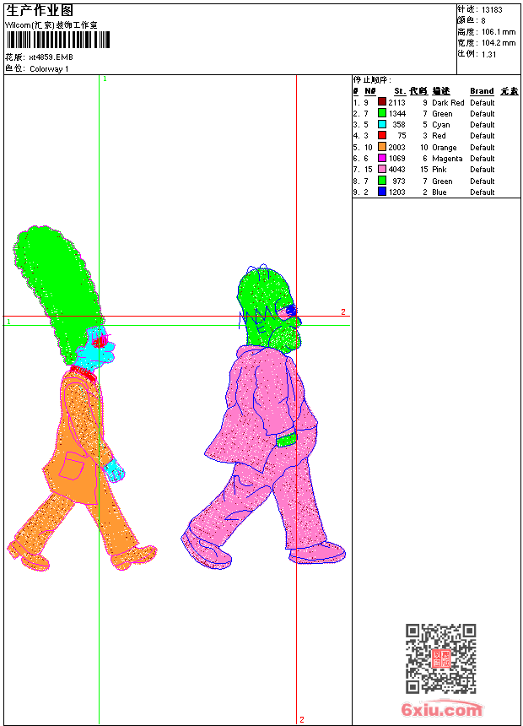Click the stitch total 13183

[492, 10]
